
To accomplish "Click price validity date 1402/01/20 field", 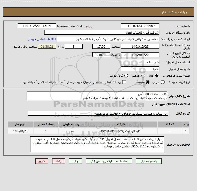I will [x=140, y=55].
